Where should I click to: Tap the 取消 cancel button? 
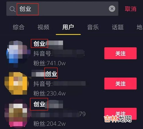(x=131, y=9)
